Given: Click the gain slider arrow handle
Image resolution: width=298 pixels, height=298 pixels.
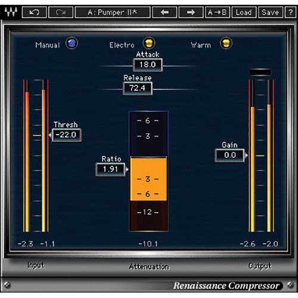Looking at the screenshot, I should (246, 155).
